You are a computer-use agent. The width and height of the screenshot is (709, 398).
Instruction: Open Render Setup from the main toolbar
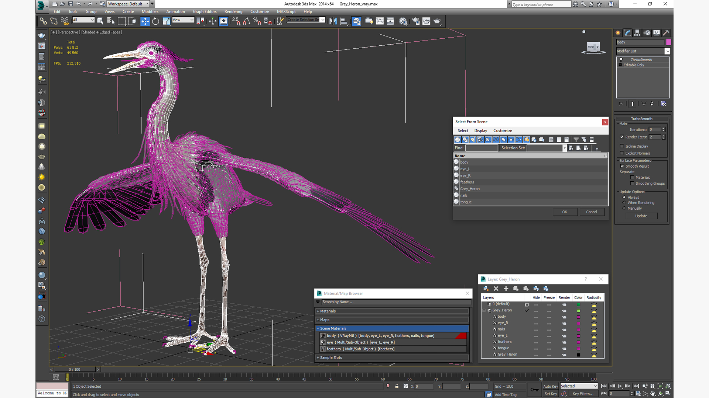click(x=415, y=21)
